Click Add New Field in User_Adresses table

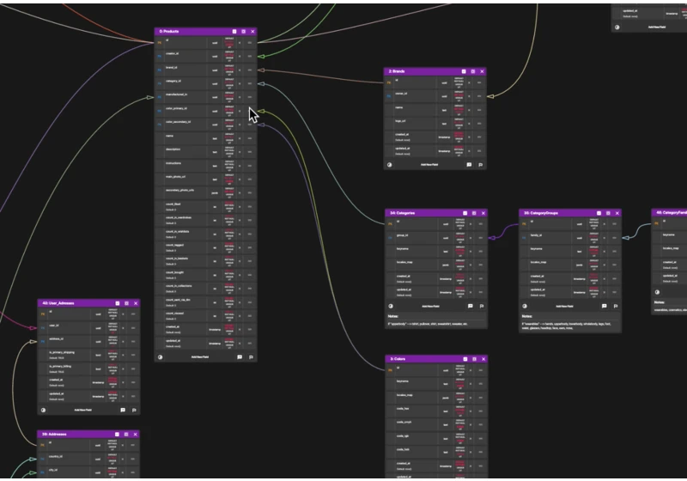tap(82, 411)
